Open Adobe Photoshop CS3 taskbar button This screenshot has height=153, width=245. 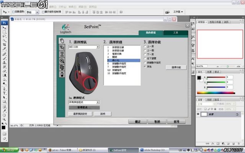(x=154, y=150)
